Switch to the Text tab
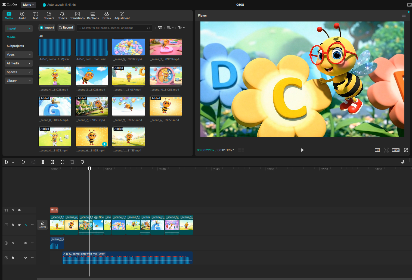Viewport: 412px width, 280px height. tap(36, 15)
